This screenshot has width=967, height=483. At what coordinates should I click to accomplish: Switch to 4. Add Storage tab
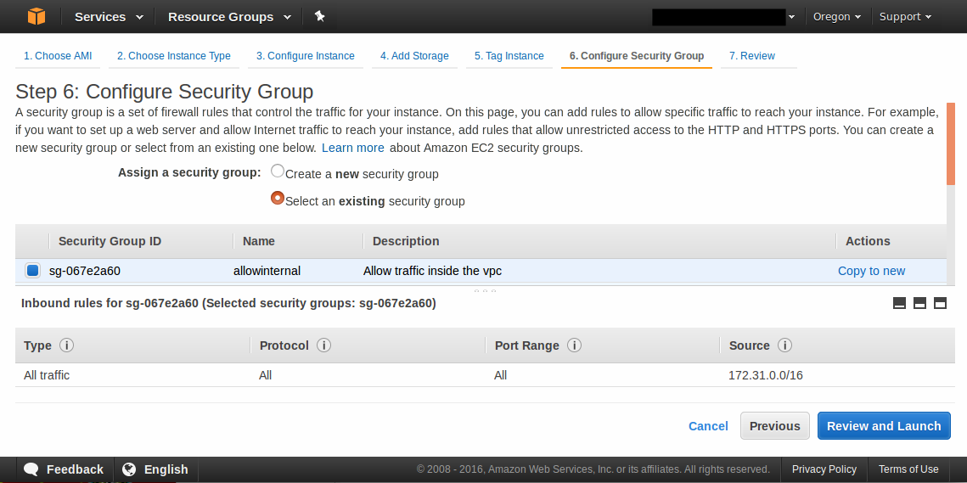[414, 56]
